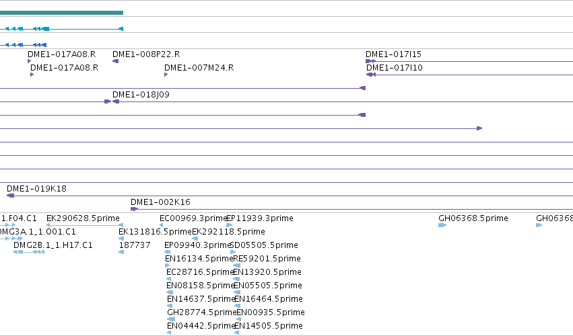Click the thick teal gene bar at top
The image size is (573, 336).
[61, 13]
